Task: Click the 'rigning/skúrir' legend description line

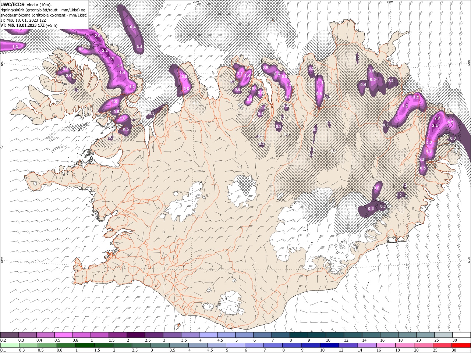Action: pos(43,10)
